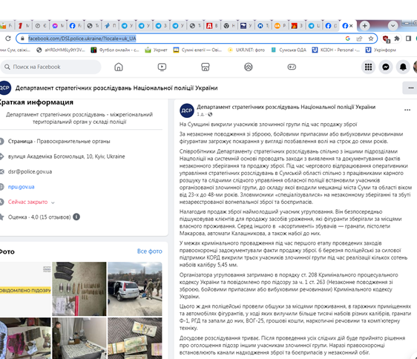Open the 'Укрінформ' bookmark

(x=381, y=50)
